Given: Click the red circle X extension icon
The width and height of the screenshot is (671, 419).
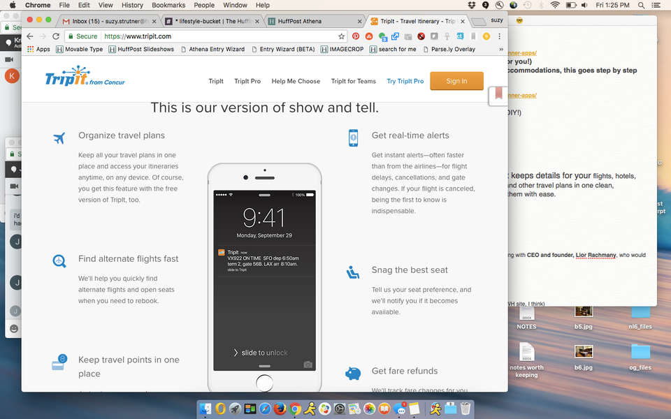Looking at the screenshot, I should (421, 36).
